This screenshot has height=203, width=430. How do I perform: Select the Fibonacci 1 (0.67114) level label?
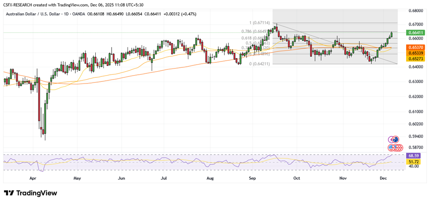[261, 22]
